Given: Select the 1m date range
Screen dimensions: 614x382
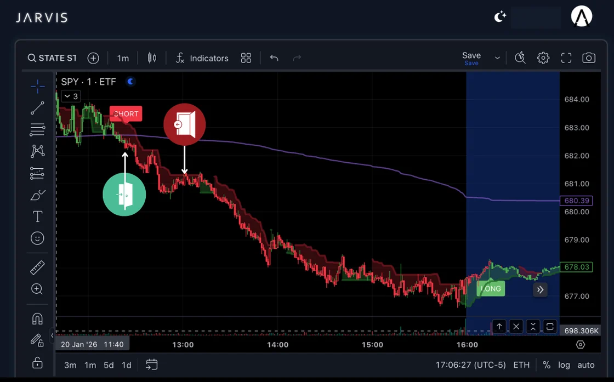Looking at the screenshot, I should [x=90, y=365].
